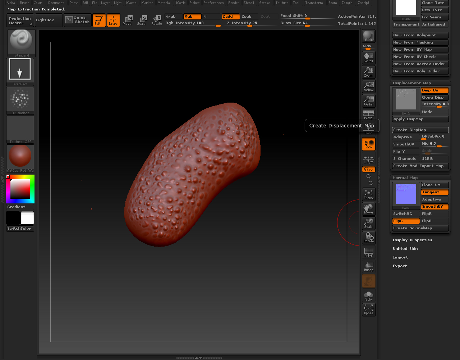
Task: Open the Zplugin menu
Action: [x=347, y=3]
